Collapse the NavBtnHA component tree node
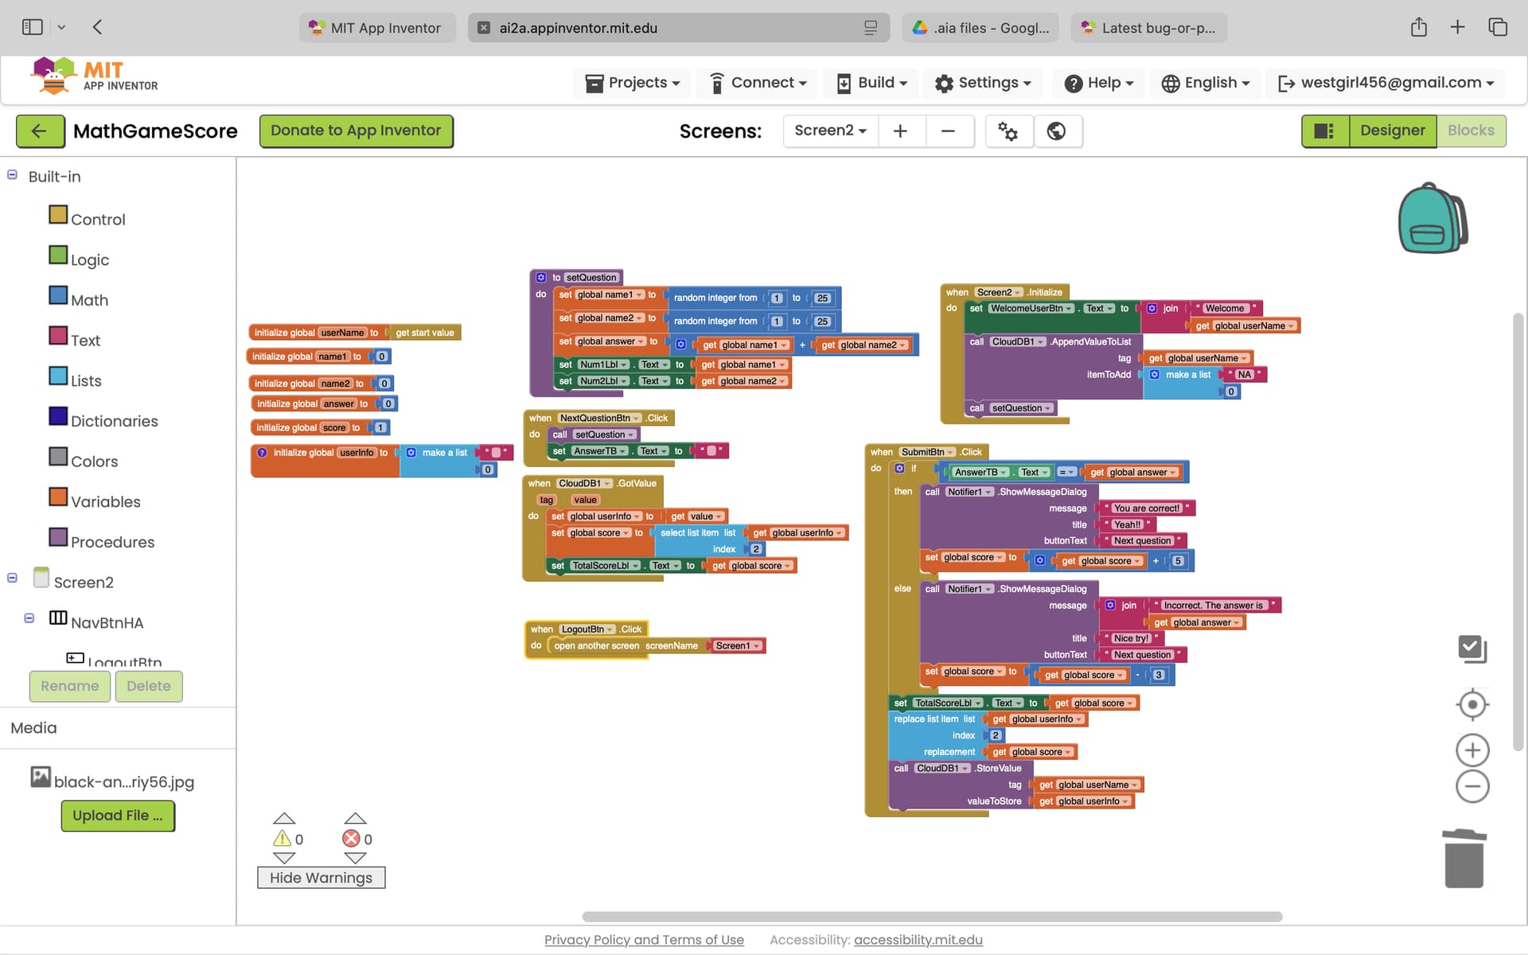This screenshot has width=1528, height=955. click(x=29, y=618)
